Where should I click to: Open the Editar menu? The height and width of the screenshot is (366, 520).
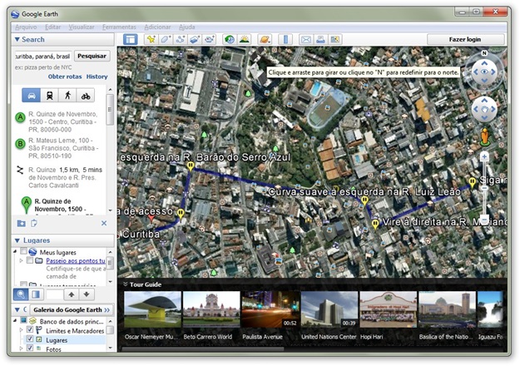click(x=53, y=27)
